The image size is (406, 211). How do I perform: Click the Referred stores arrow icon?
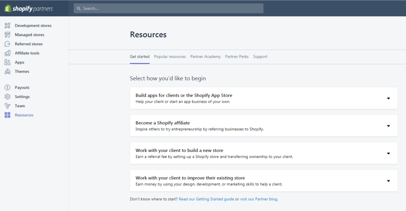pos(8,44)
